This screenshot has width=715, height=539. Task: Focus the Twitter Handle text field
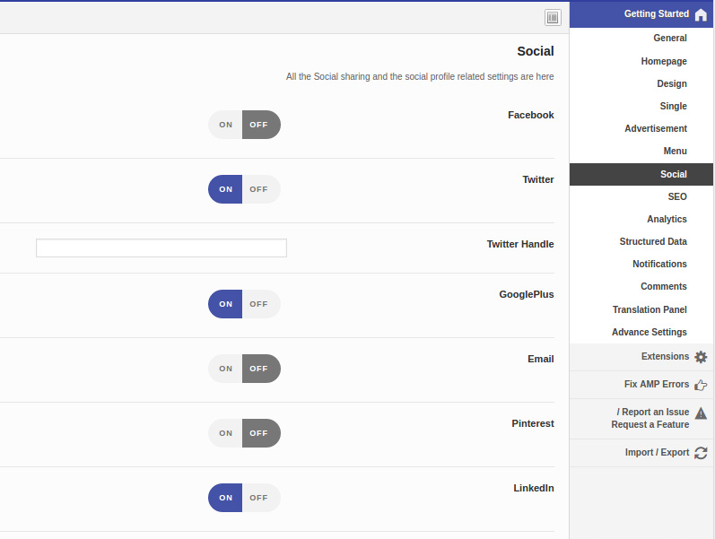161,248
